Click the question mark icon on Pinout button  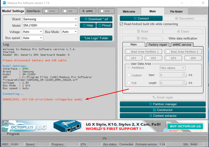(x=100, y=25)
